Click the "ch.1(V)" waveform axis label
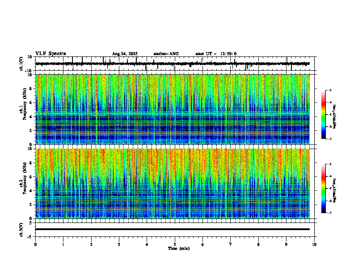The width and height of the screenshot is (354, 274). [21, 64]
